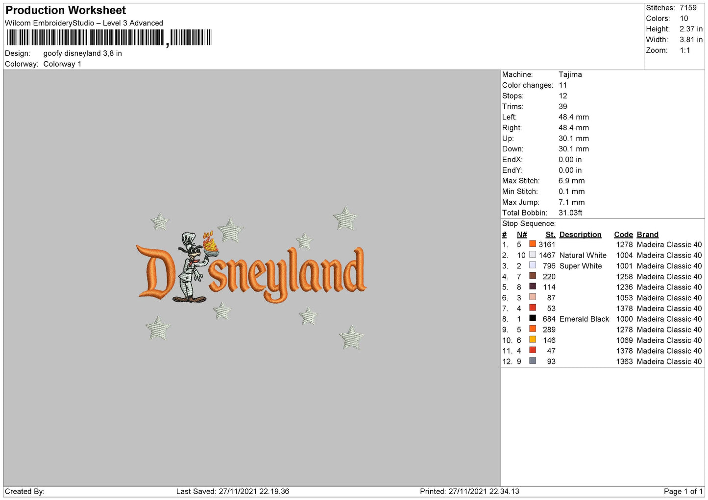The image size is (708, 500).
Task: Click the Code column header
Action: (x=623, y=235)
